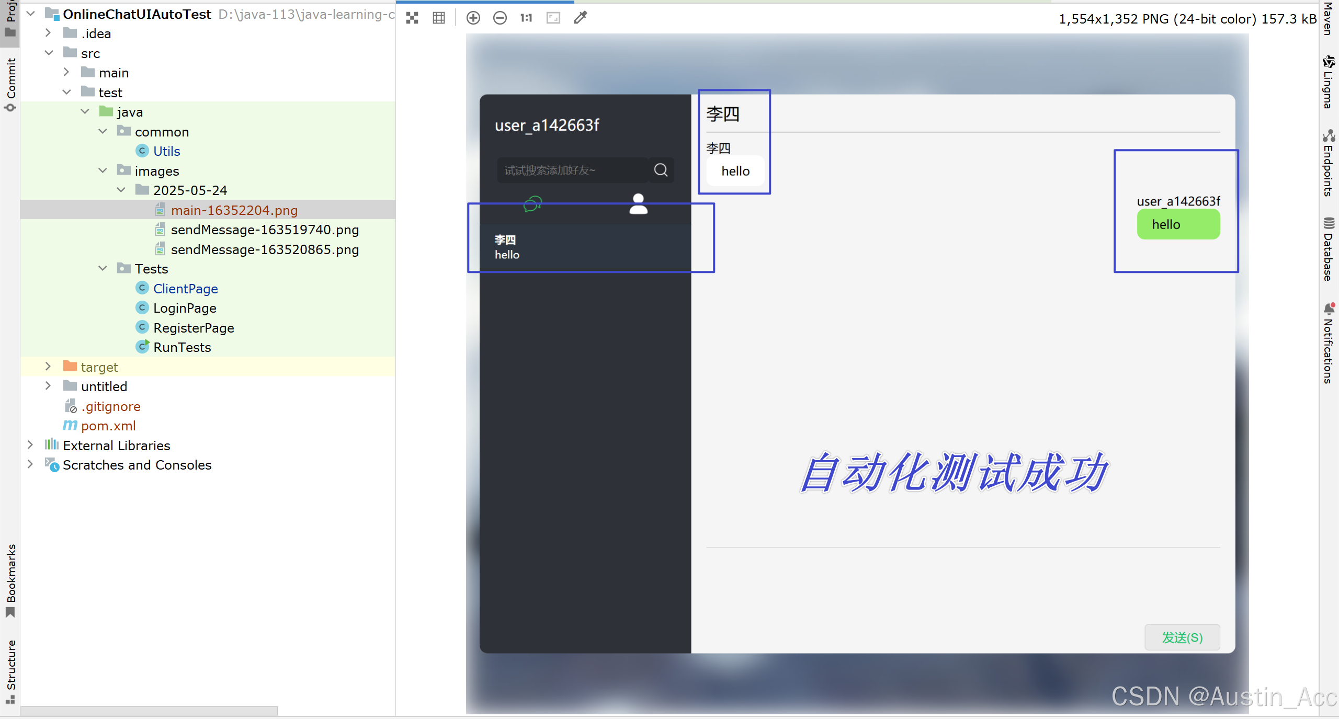Viewport: 1339px width, 719px height.
Task: Open the sendMessage-163519740.png file
Action: (264, 230)
